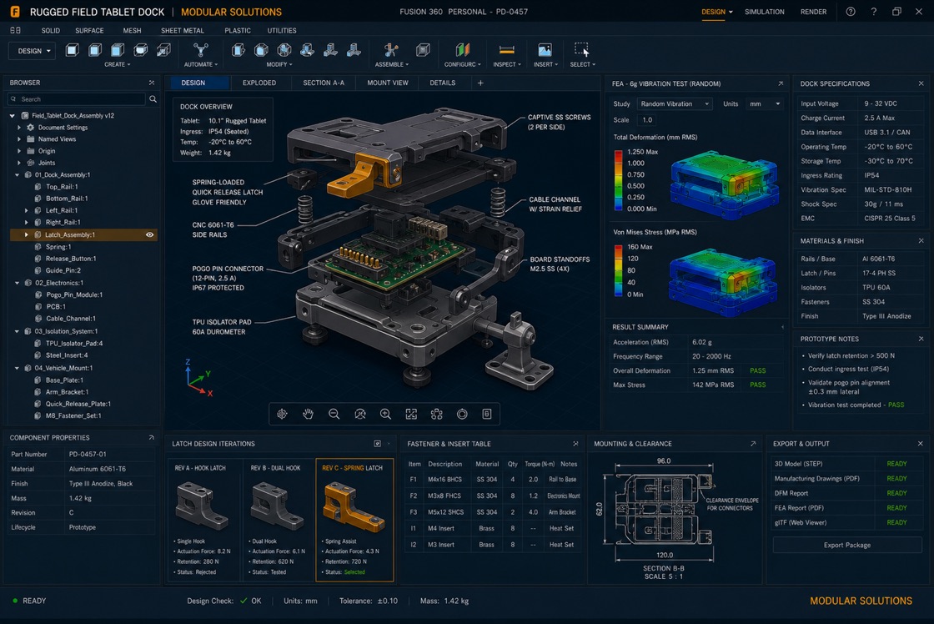Click the Browser Search input field

(x=76, y=99)
